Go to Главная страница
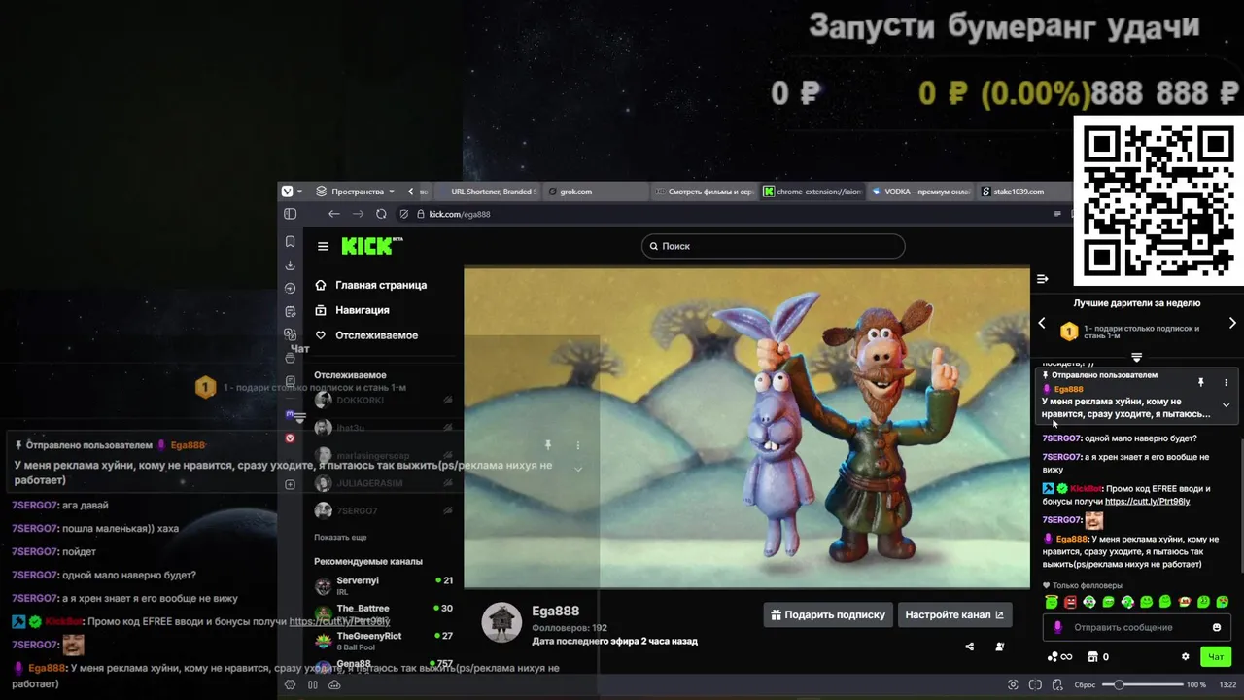 [x=371, y=285]
